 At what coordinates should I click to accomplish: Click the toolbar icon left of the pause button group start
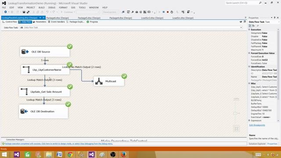(x=159, y=12)
